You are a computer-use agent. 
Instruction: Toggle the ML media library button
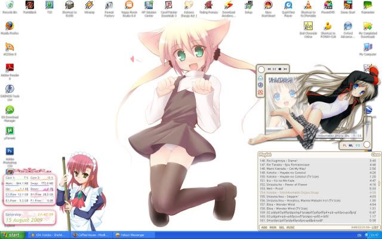[x=350, y=145]
